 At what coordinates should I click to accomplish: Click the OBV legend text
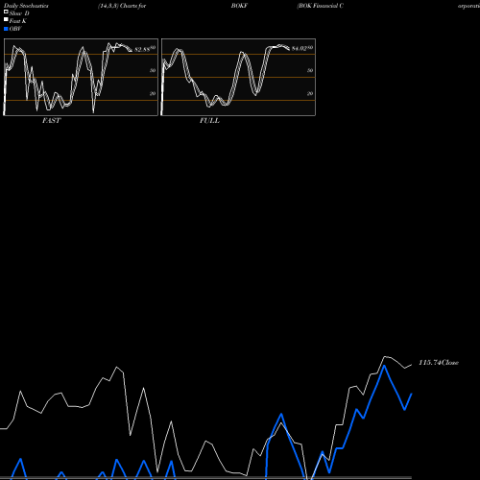(15, 29)
